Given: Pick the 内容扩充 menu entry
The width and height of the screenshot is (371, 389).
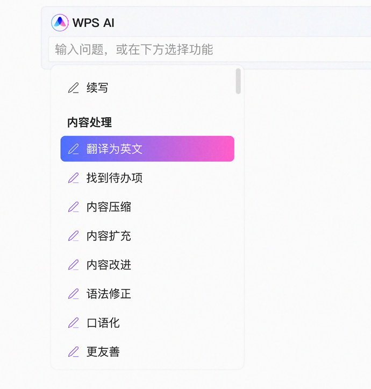Looking at the screenshot, I should click(x=147, y=236).
